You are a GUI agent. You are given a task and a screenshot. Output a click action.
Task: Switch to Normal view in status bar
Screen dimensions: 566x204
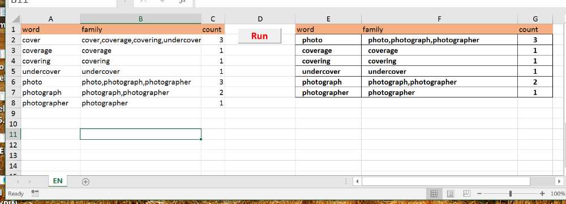[434, 194]
